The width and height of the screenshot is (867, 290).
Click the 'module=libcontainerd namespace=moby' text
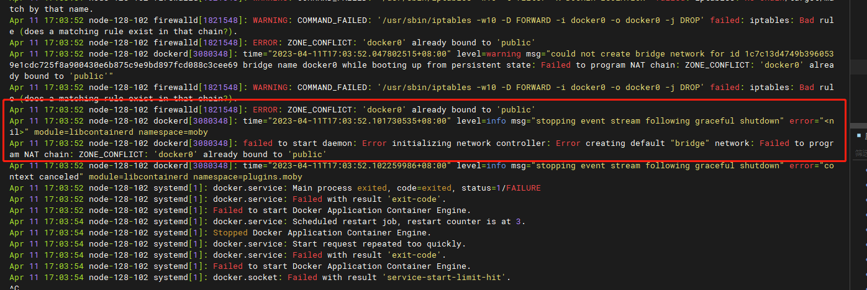[120, 132]
